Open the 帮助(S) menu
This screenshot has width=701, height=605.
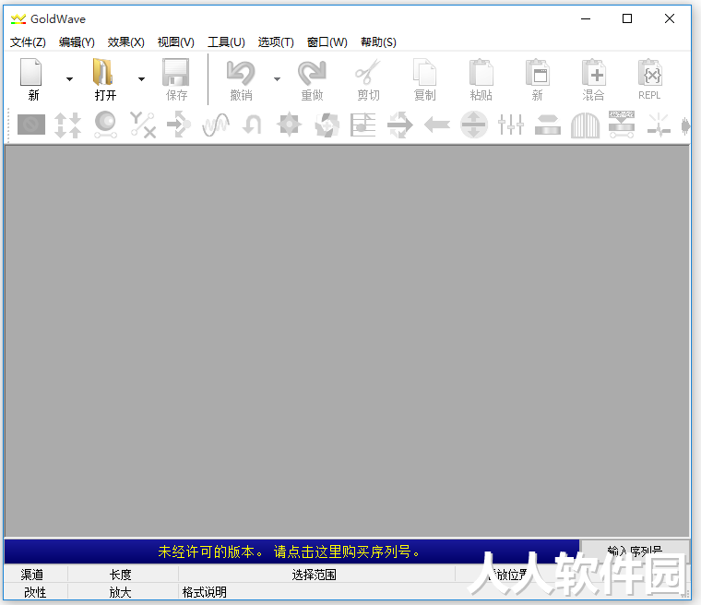click(x=378, y=42)
